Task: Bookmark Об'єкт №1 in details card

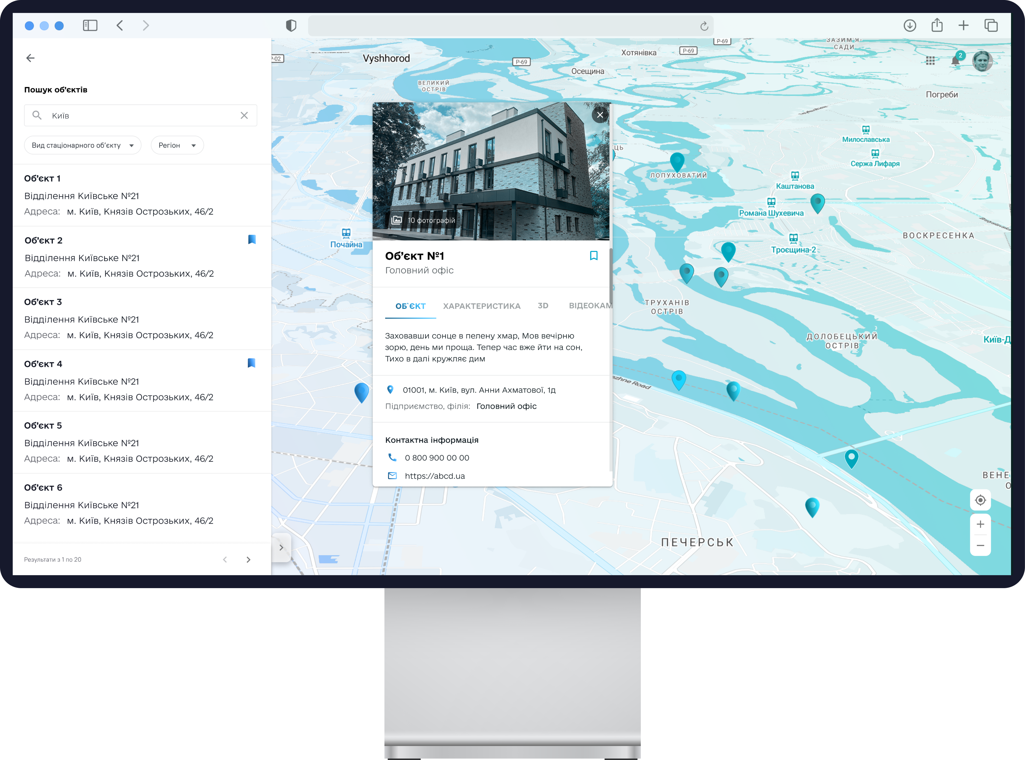Action: [x=594, y=256]
